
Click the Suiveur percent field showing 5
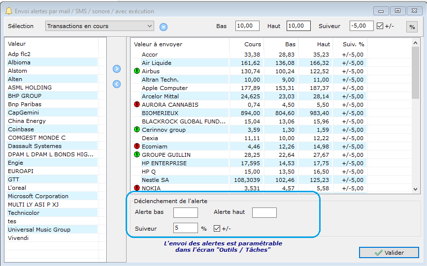tap(186, 228)
